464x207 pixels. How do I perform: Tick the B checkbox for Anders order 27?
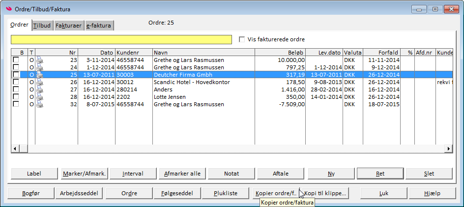[x=16, y=89]
